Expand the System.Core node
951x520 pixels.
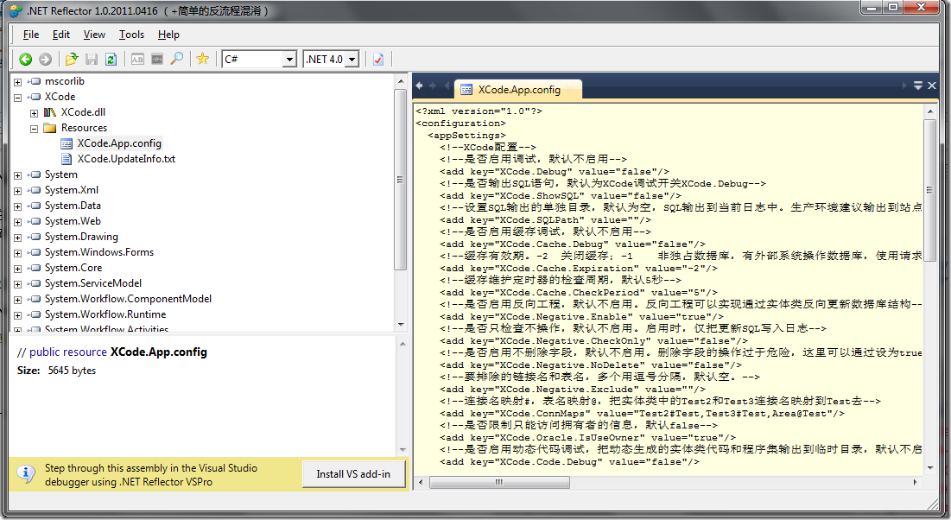pos(17,268)
